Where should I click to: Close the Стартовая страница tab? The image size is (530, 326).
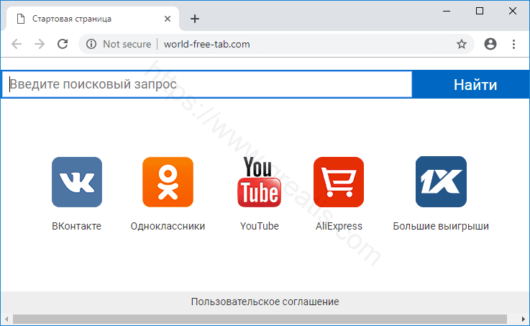click(x=168, y=19)
